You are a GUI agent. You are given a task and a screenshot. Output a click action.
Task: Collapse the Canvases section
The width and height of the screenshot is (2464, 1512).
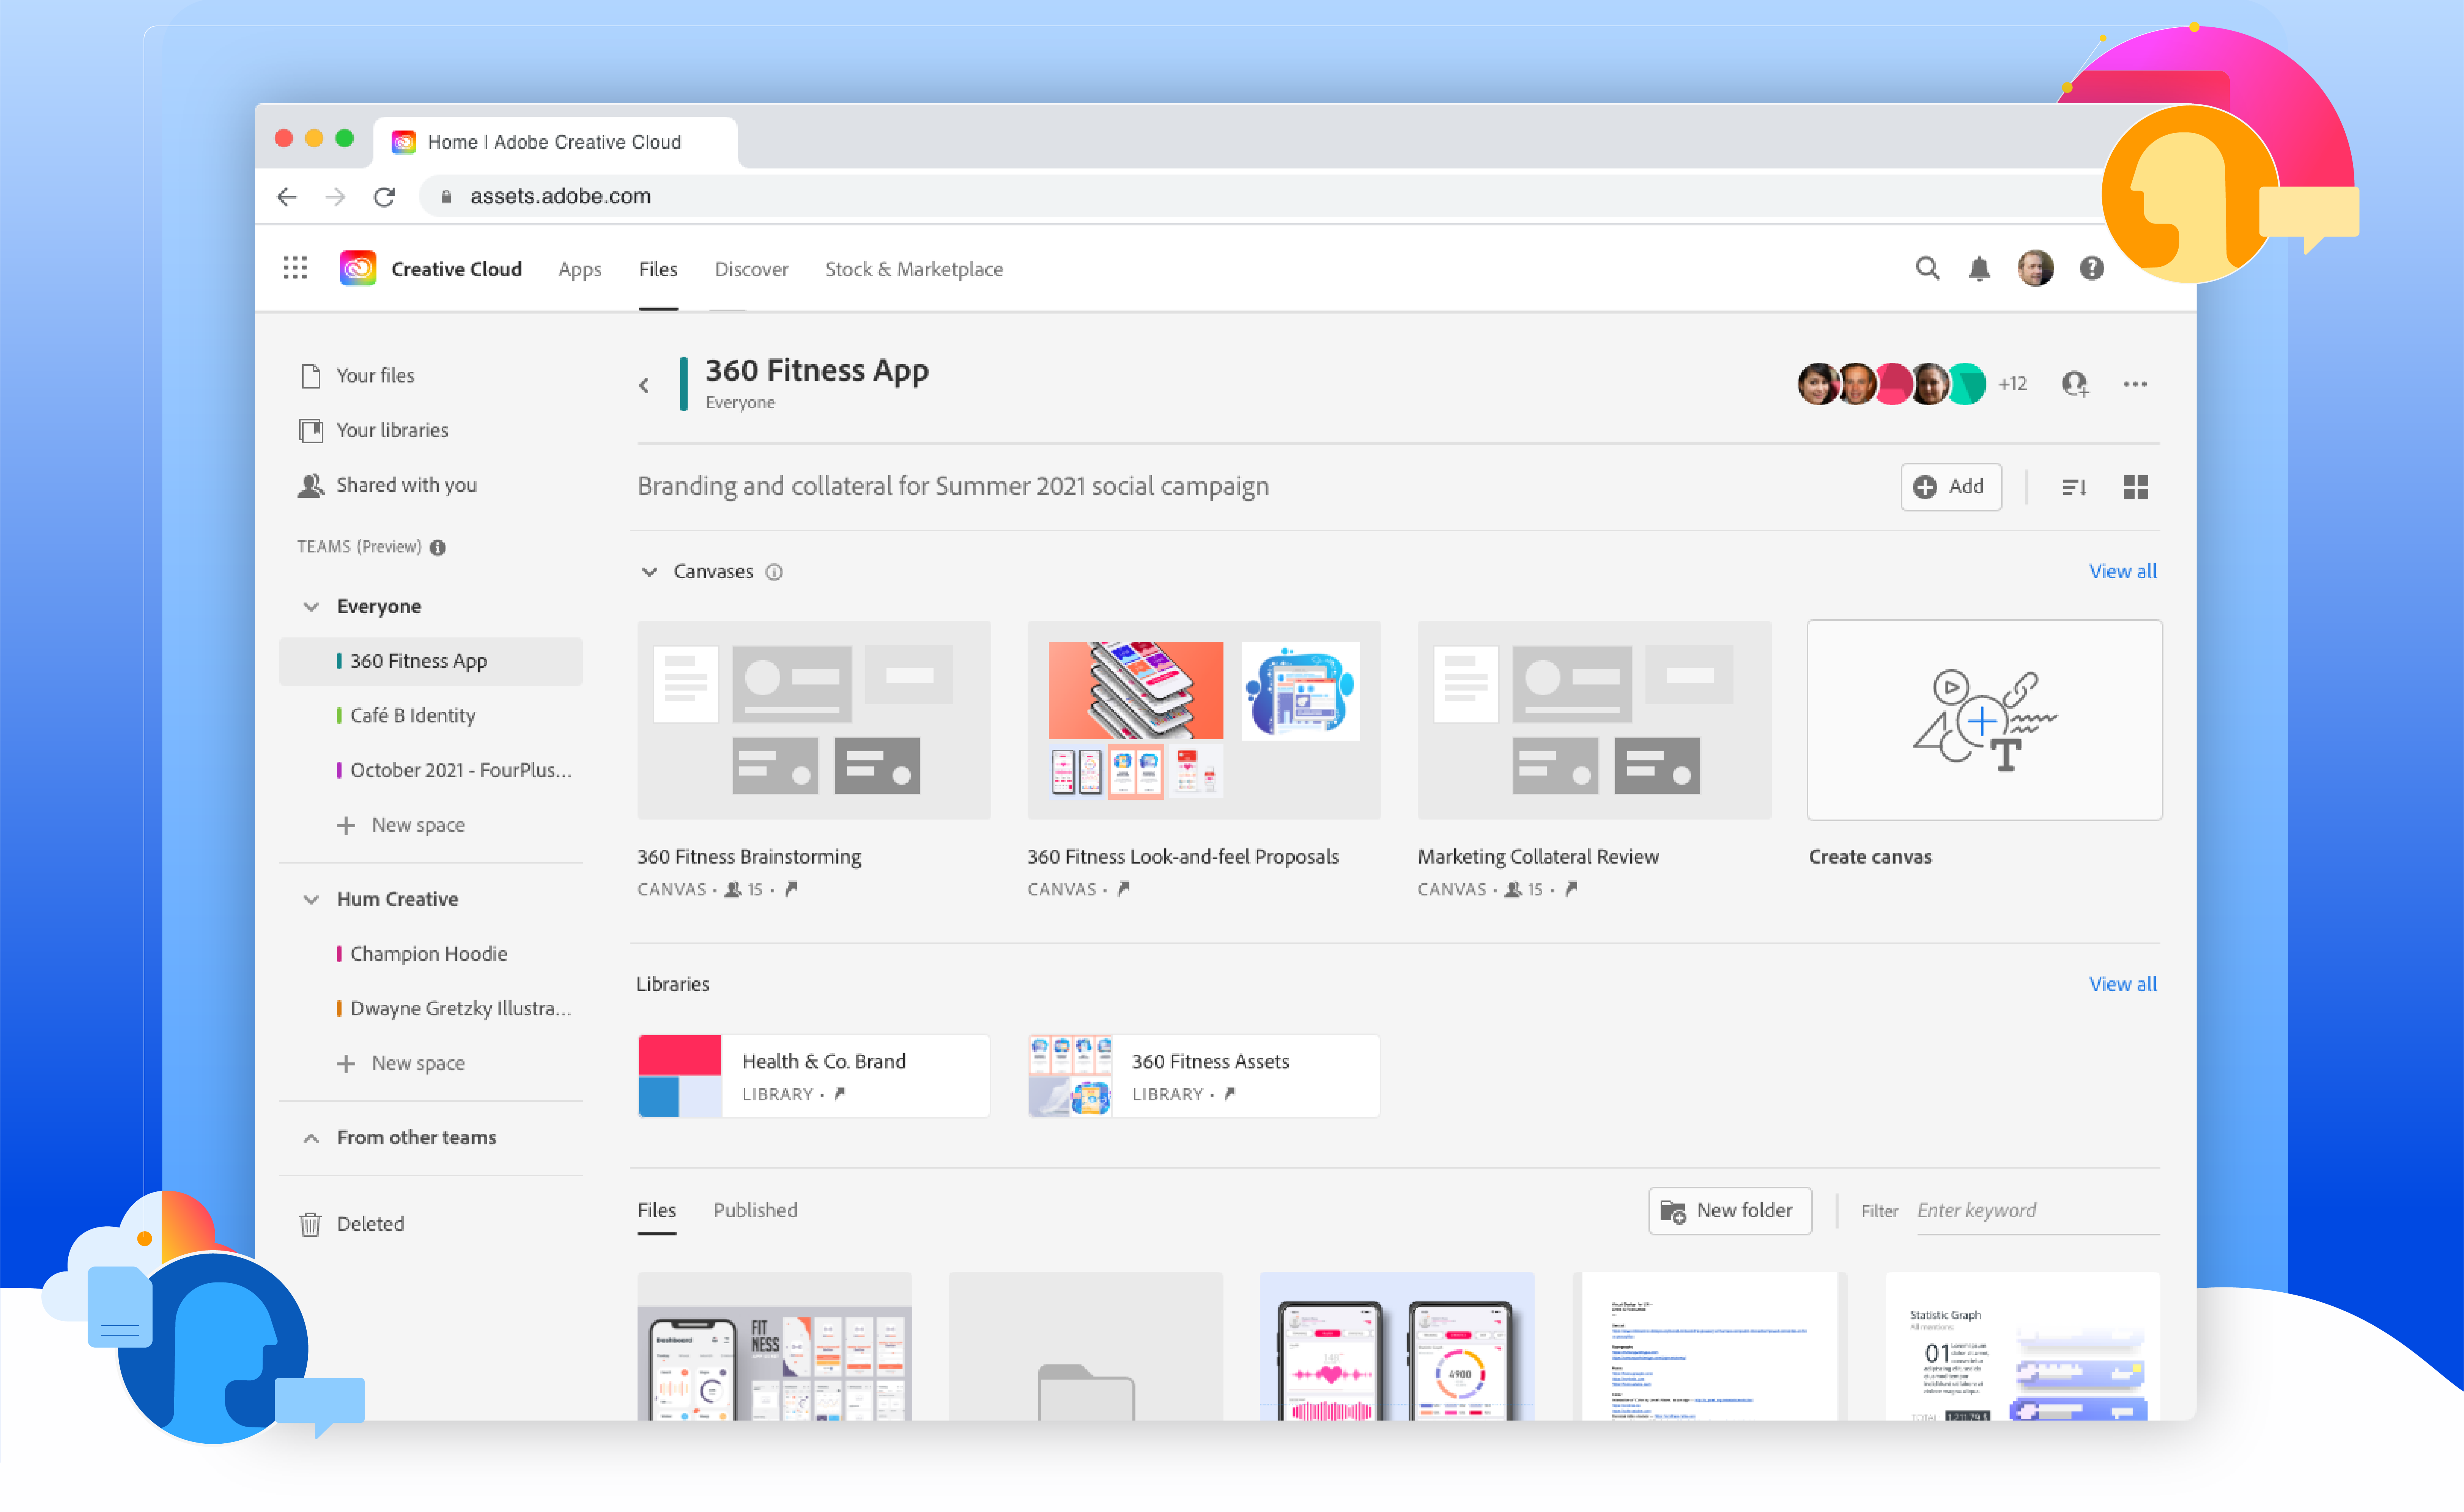[x=650, y=572]
